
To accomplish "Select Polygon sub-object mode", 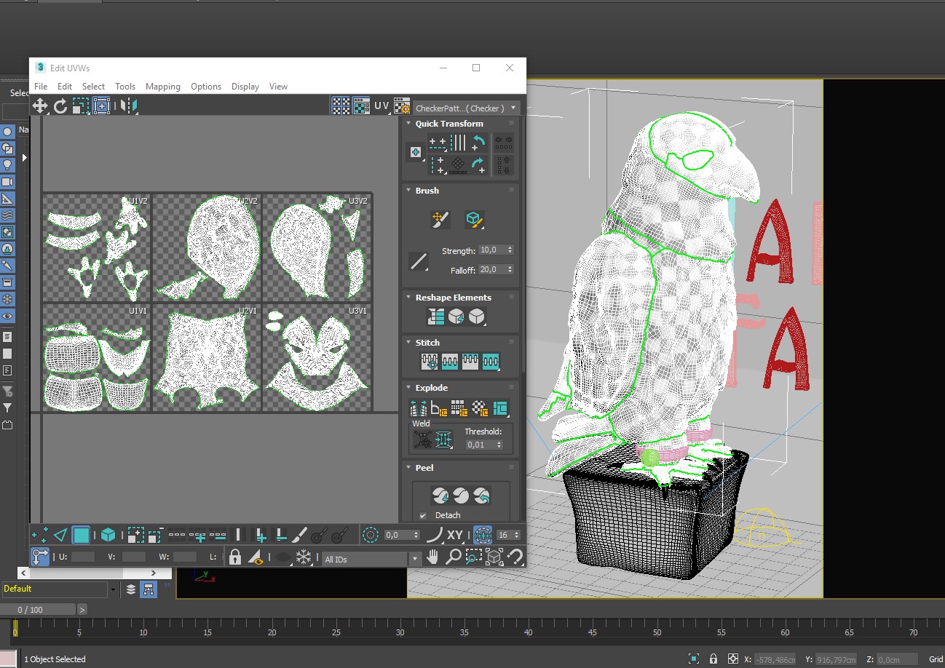I will coord(81,536).
